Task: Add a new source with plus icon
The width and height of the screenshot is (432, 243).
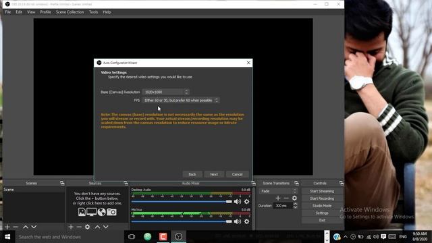Action: 71,227
